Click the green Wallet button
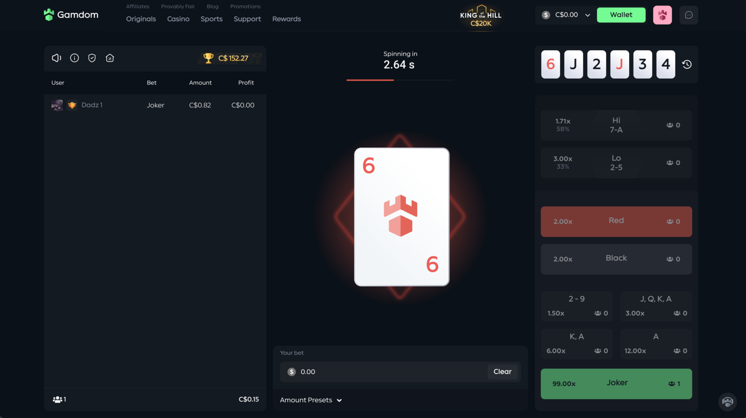Screen dimensions: 746x418 621,15
